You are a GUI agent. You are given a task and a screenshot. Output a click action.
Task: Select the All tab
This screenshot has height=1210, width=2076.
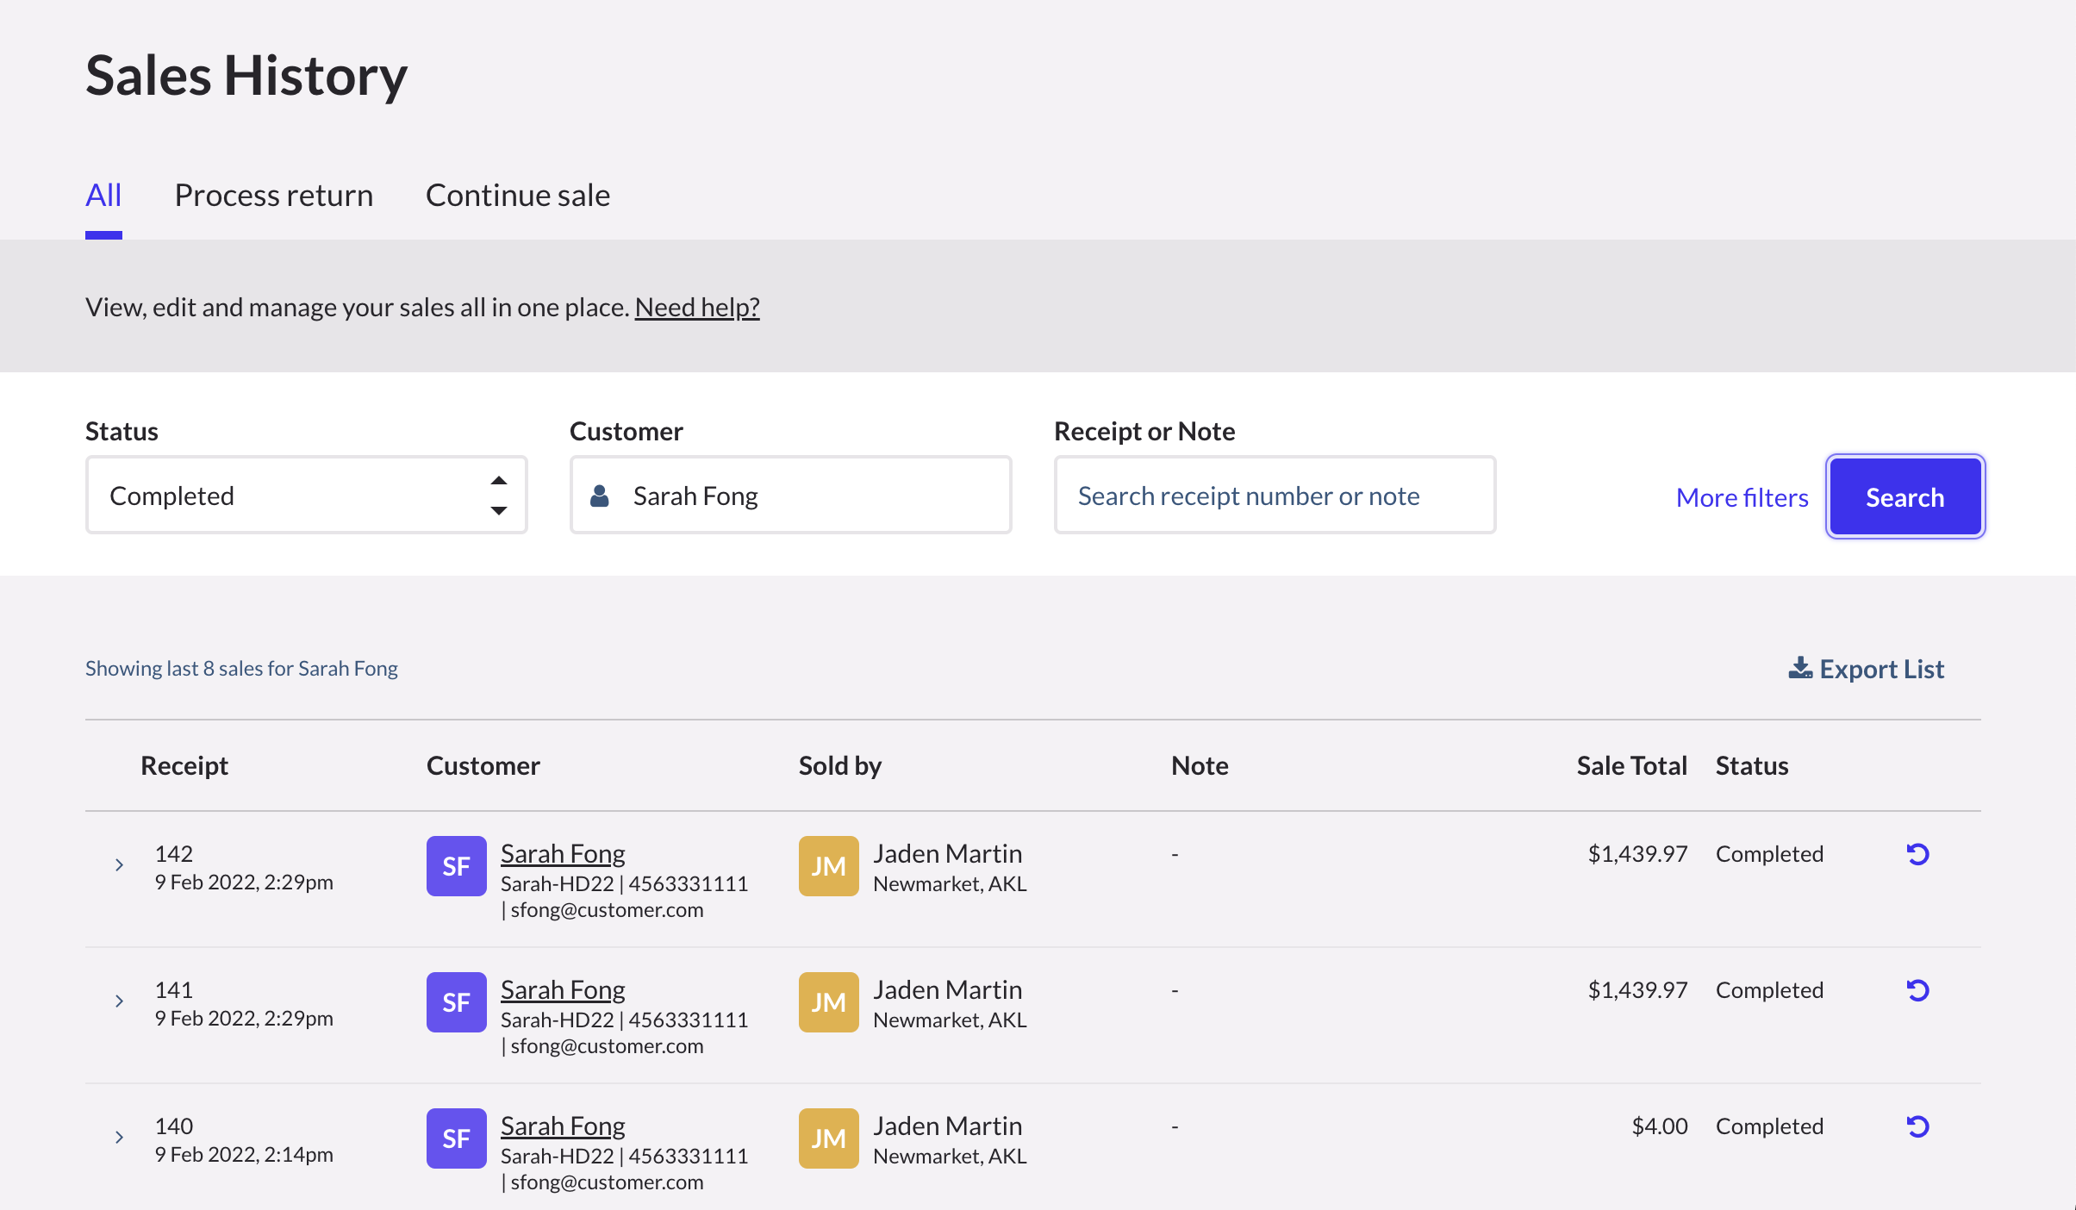point(103,196)
